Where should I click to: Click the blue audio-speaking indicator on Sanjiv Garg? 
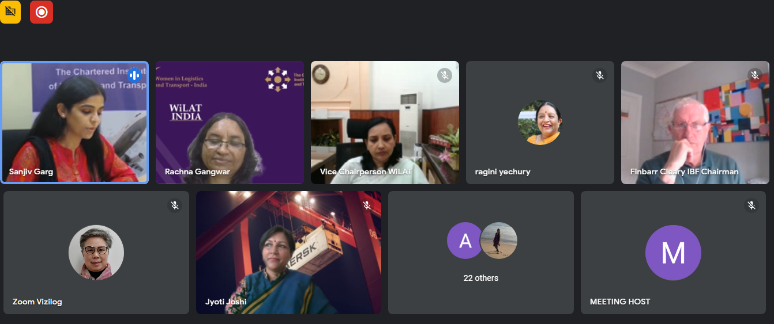click(134, 75)
